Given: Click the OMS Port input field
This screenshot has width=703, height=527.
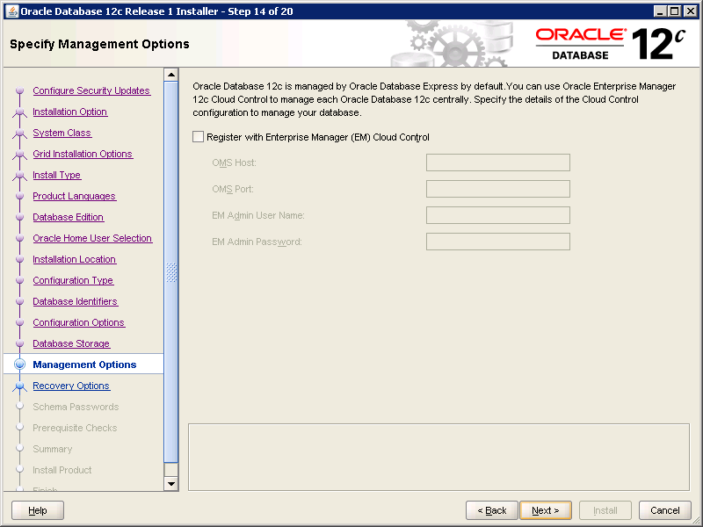Looking at the screenshot, I should pyautogui.click(x=497, y=189).
